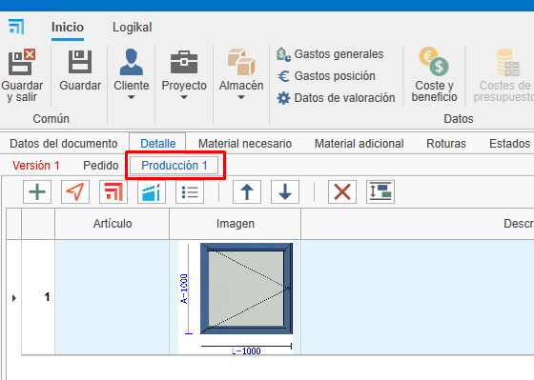Move the row up with up arrow

point(247,191)
